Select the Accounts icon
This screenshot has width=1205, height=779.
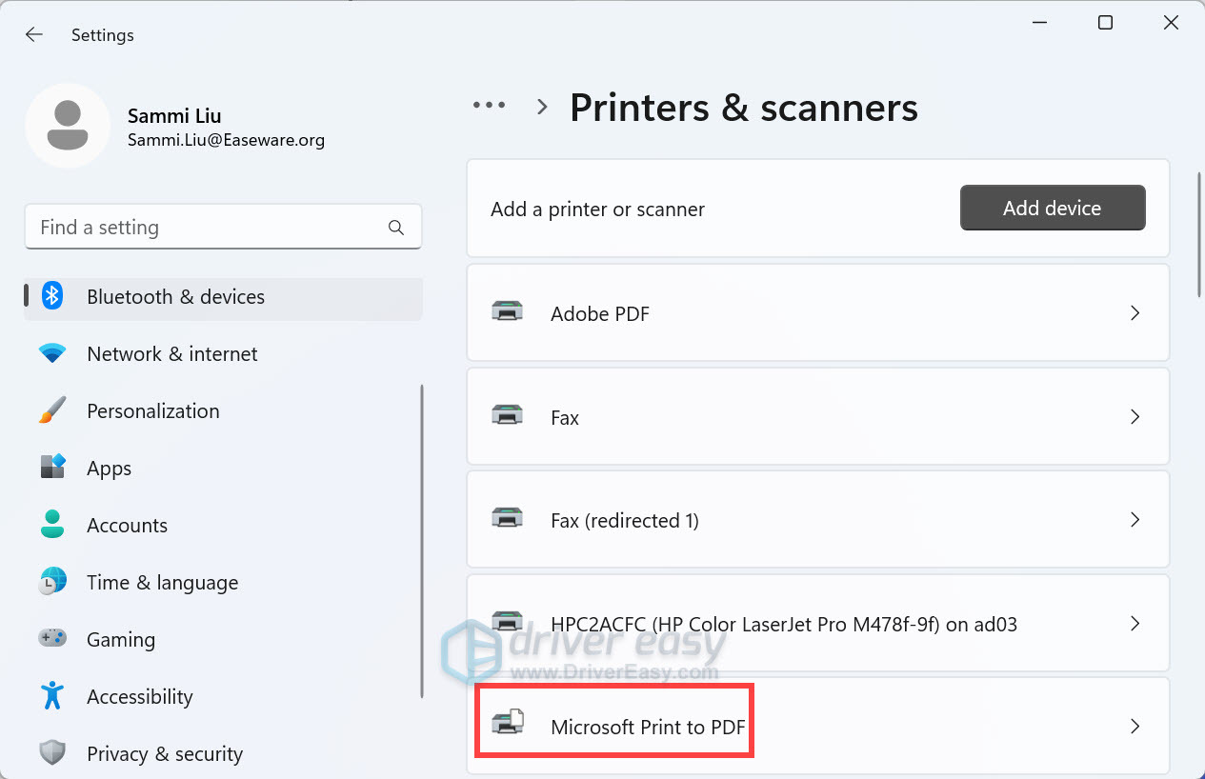pyautogui.click(x=51, y=525)
